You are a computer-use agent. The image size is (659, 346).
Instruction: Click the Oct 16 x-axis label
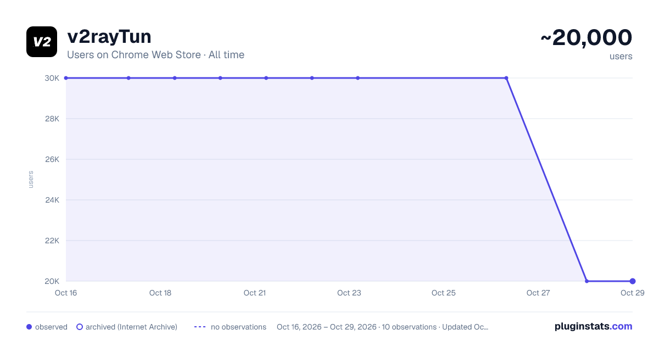(x=66, y=293)
